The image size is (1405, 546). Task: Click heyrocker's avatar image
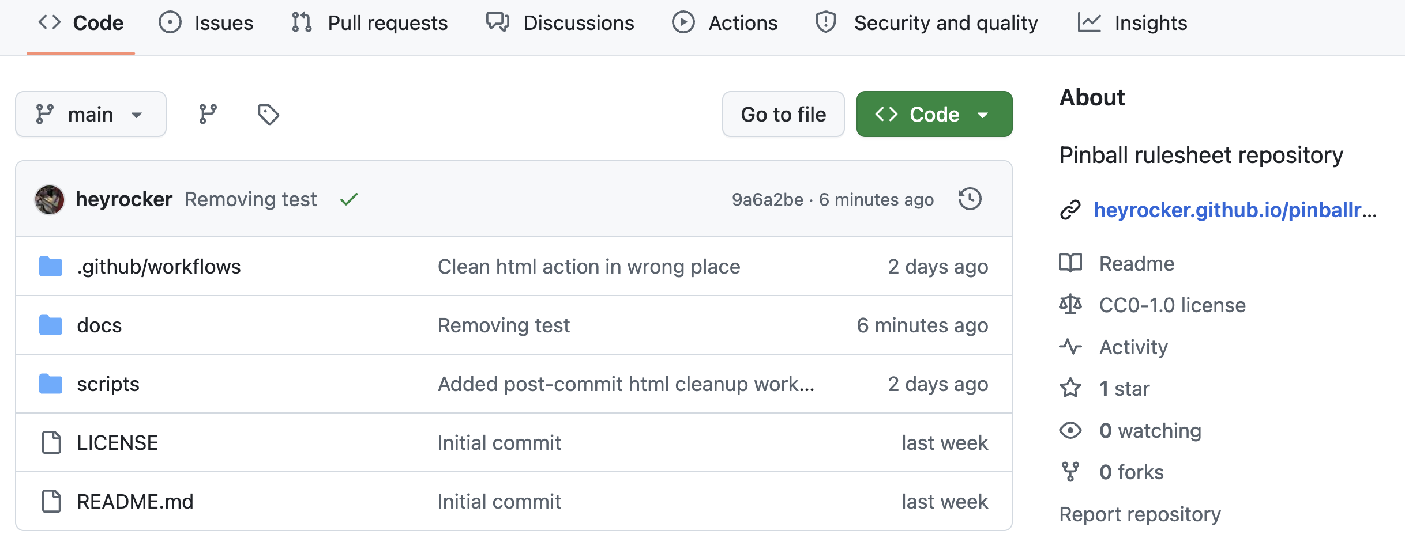[50, 199]
